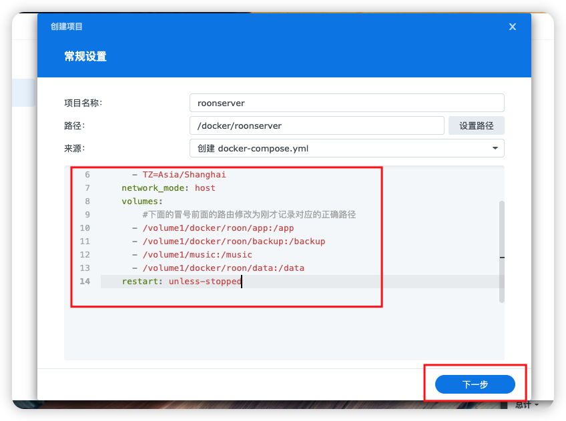Click line number 6 in the gutter

pos(87,175)
